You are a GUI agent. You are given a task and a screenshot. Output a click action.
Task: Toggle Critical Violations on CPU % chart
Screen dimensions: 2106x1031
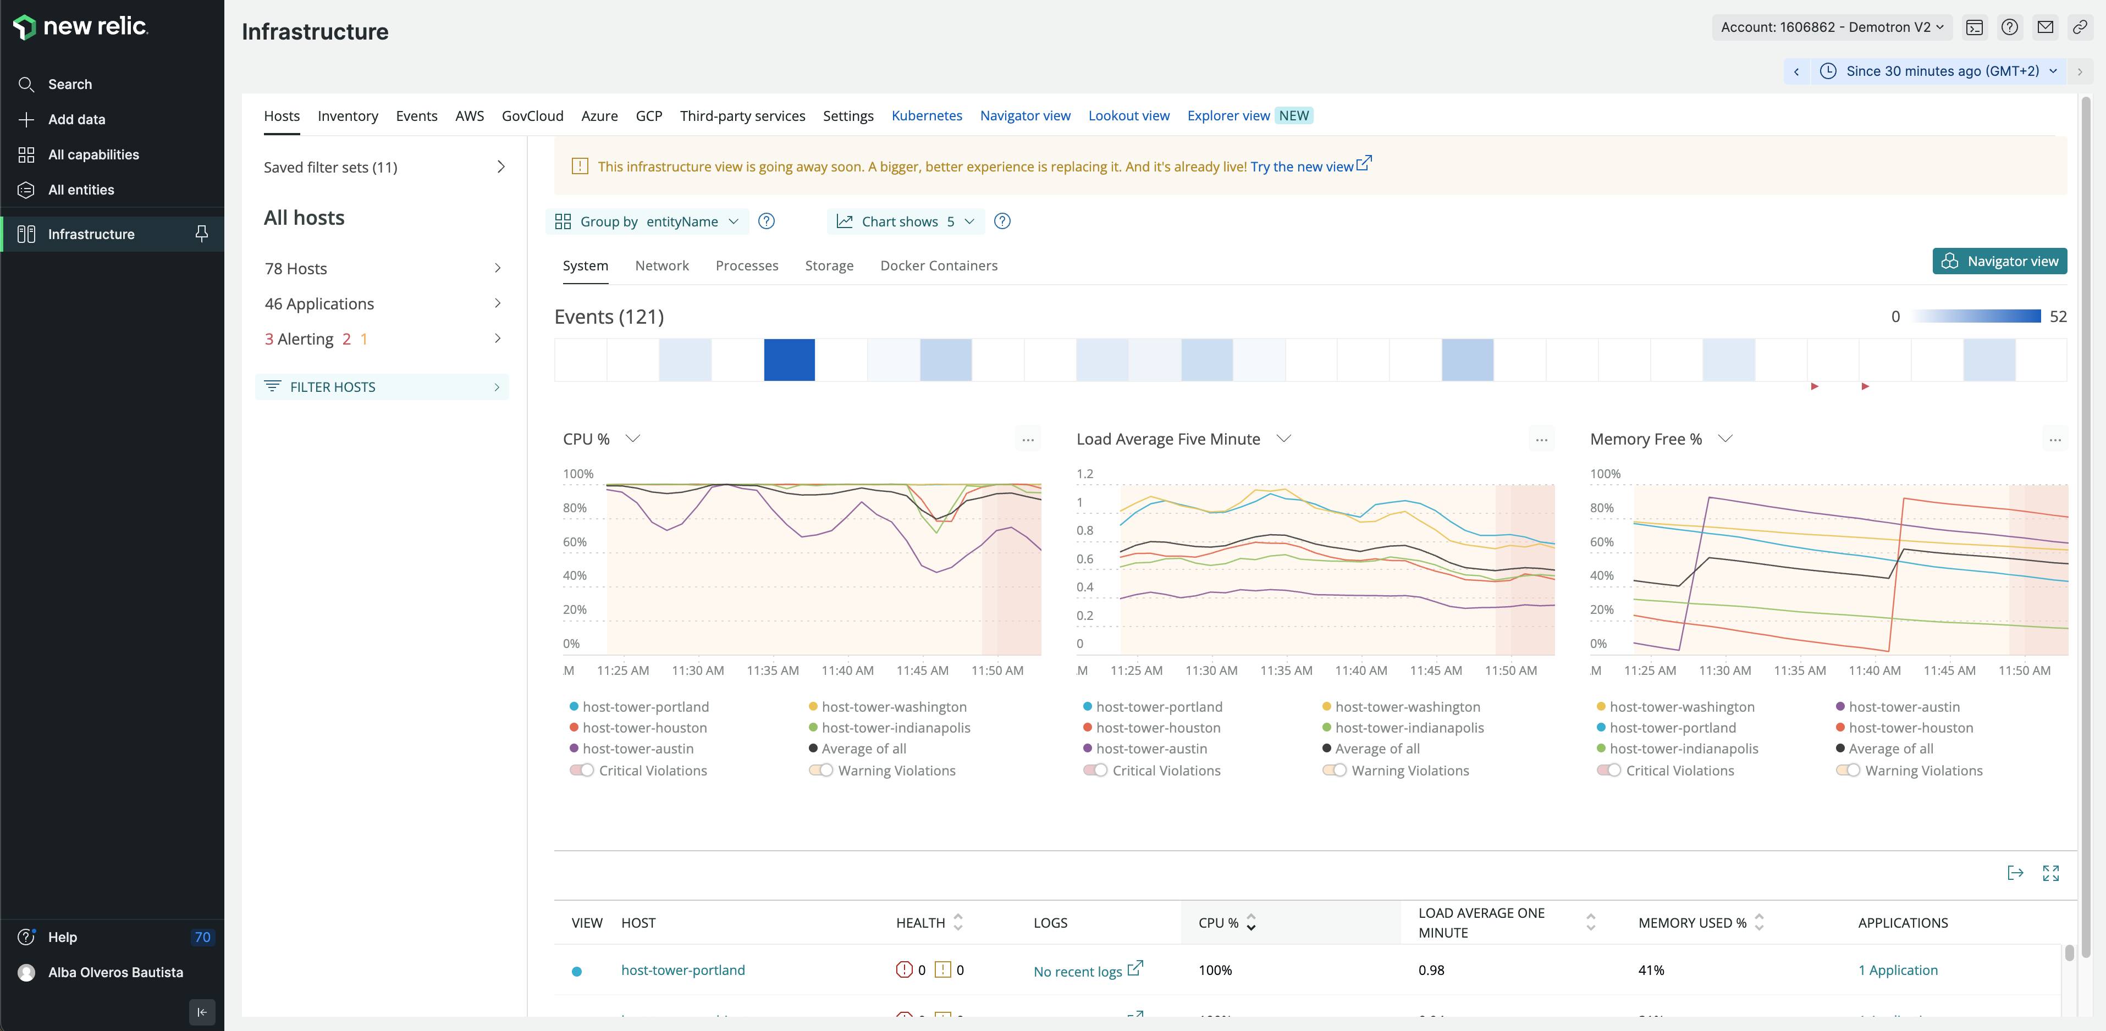(x=582, y=771)
